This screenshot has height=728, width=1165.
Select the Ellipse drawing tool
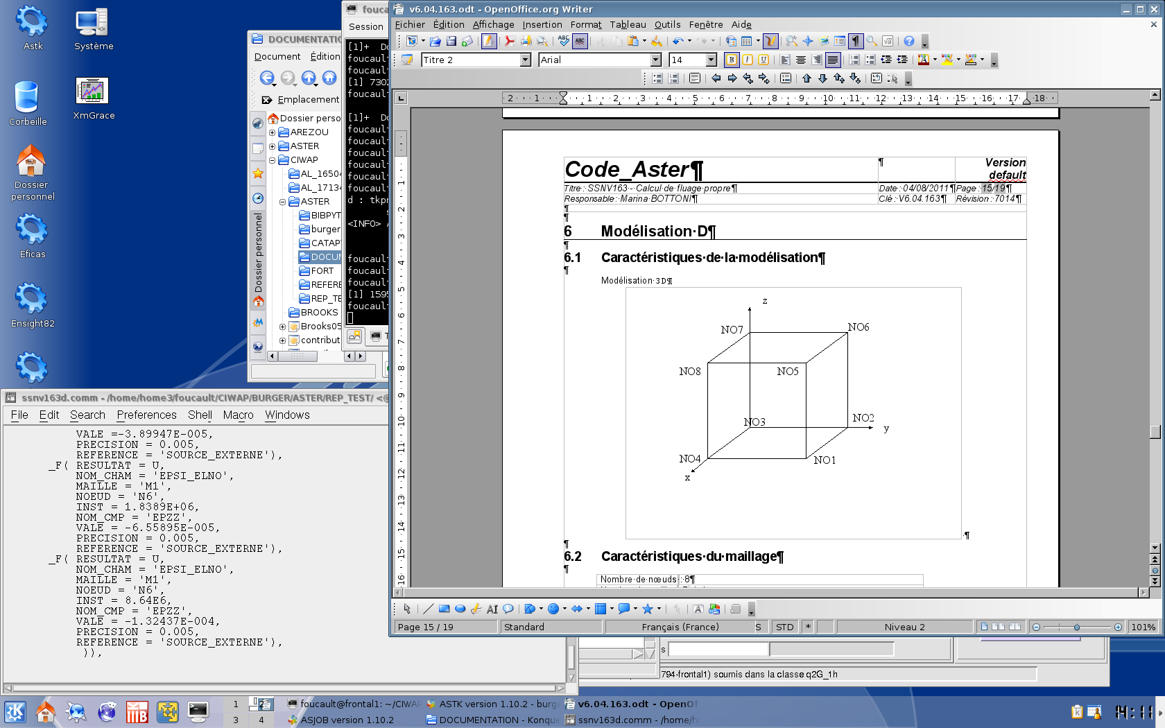coord(460,609)
